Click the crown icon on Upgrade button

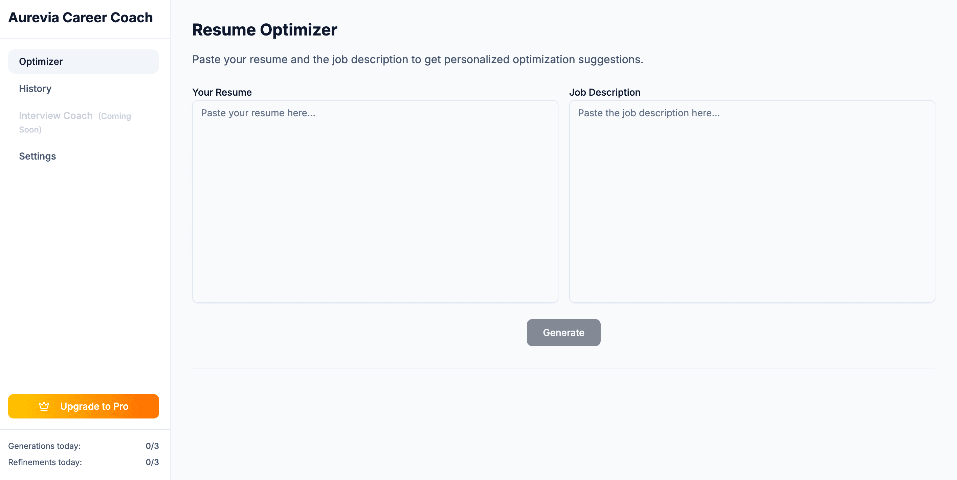click(44, 406)
